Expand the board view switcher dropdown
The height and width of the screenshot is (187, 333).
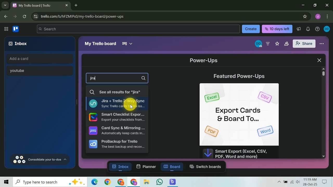point(127,44)
